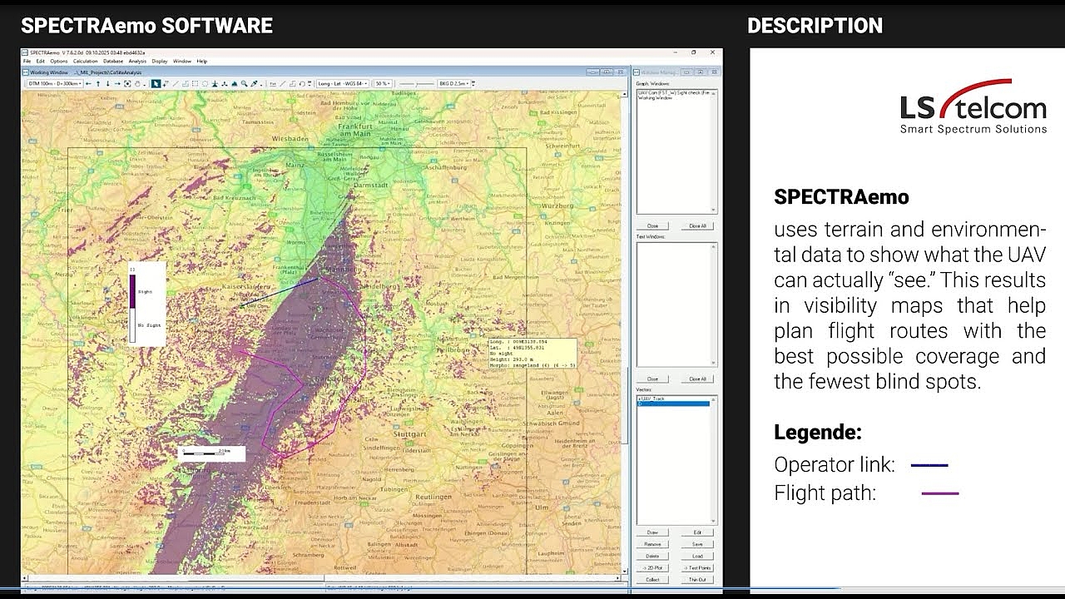The height and width of the screenshot is (599, 1065).
Task: Click the Thin Out button
Action: coord(697,579)
